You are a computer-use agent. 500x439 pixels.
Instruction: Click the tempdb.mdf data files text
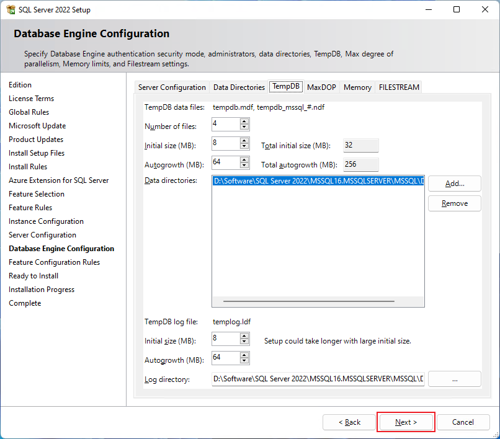(x=268, y=107)
